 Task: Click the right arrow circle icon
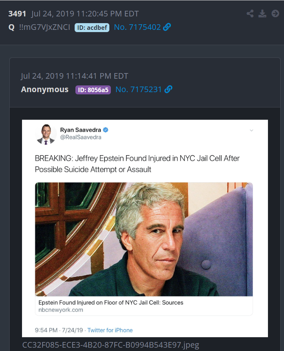pyautogui.click(x=275, y=14)
